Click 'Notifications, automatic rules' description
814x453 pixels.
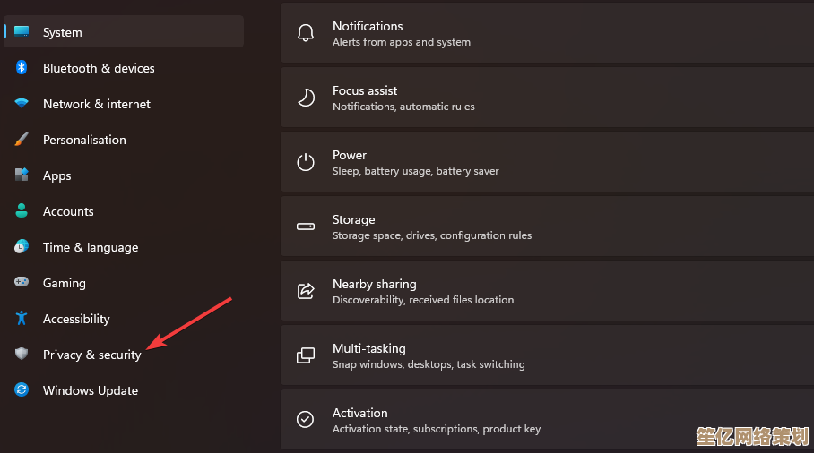pyautogui.click(x=403, y=107)
